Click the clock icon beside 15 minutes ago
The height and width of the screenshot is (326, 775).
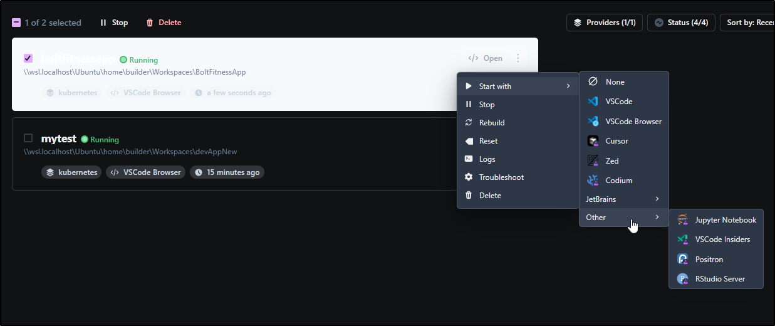pyautogui.click(x=199, y=172)
